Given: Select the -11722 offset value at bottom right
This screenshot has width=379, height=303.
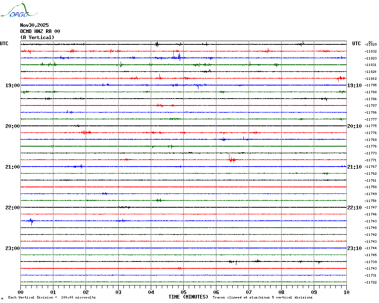Looking at the screenshot, I should 371,282.
